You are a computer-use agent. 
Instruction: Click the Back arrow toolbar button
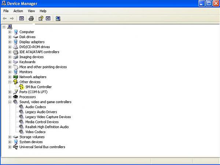click(x=5, y=18)
